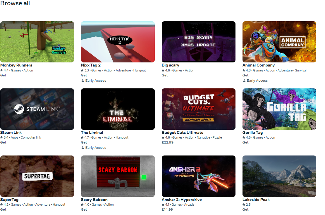Open the Lakeside Peak thumbnail
This screenshot has width=325, height=215.
pos(279,176)
